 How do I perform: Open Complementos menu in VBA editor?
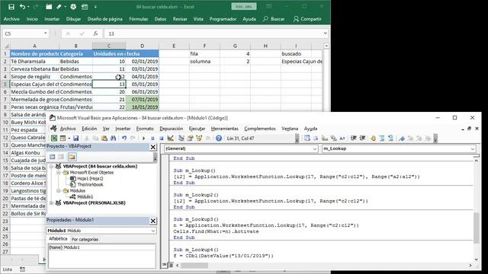[x=260, y=129]
